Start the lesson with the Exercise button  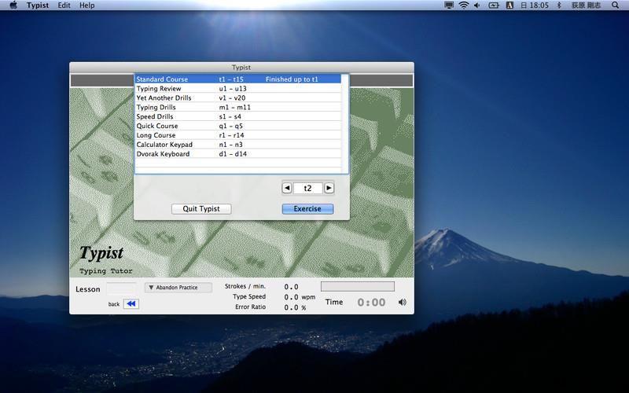click(x=307, y=209)
